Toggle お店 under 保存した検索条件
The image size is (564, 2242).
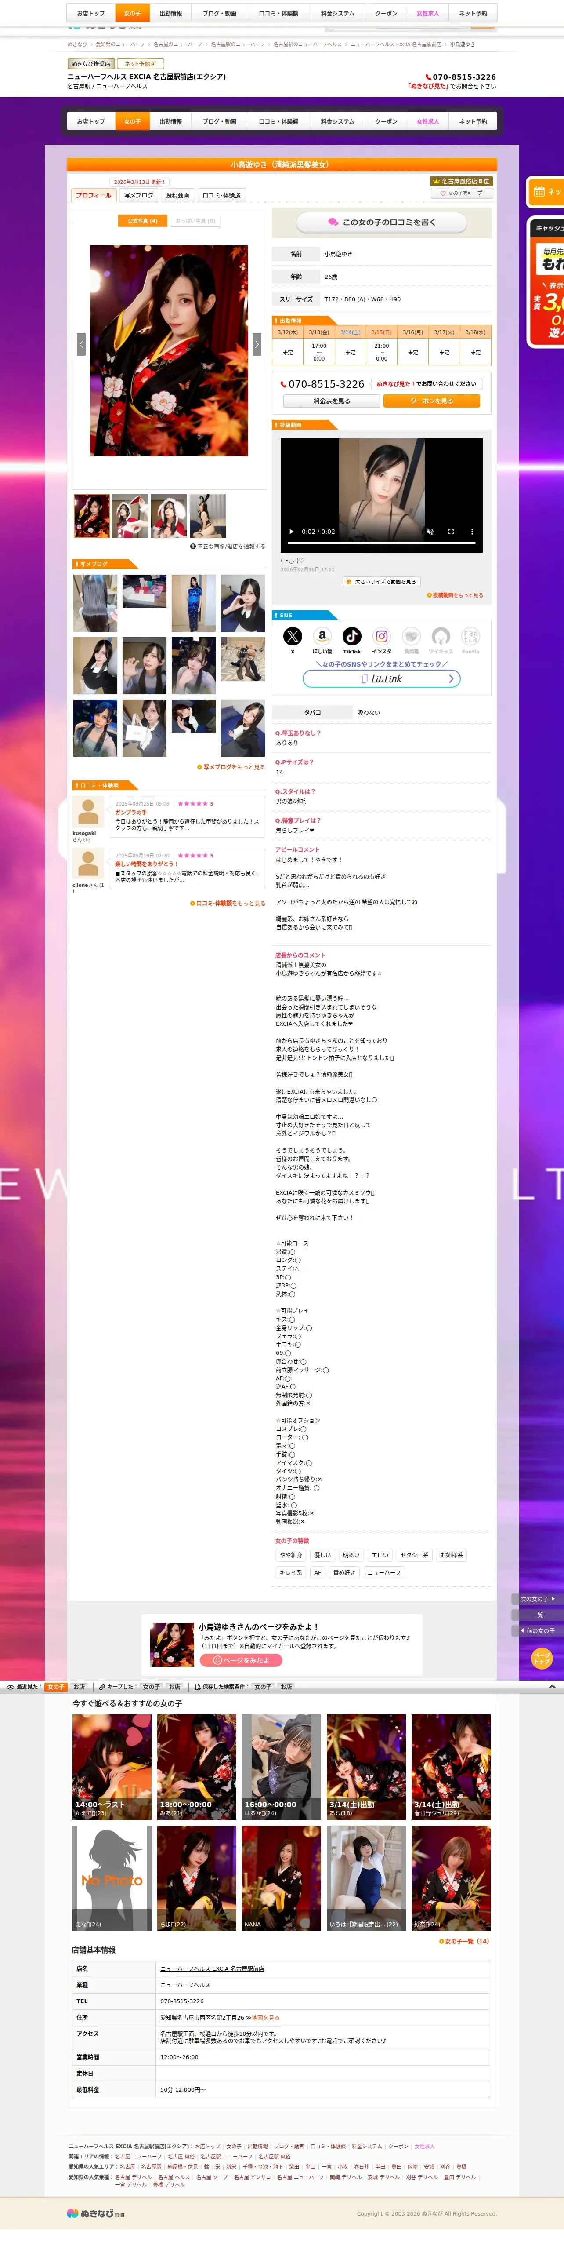[x=286, y=1687]
